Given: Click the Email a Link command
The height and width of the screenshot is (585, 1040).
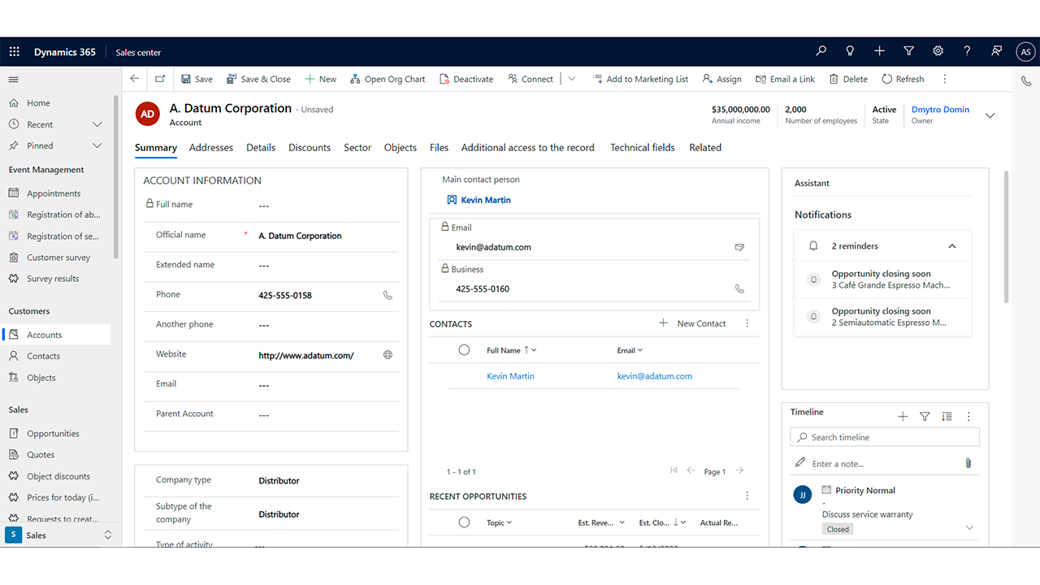Looking at the screenshot, I should tap(785, 79).
